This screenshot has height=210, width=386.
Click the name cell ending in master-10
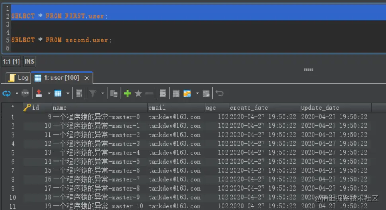pyautogui.click(x=99, y=206)
